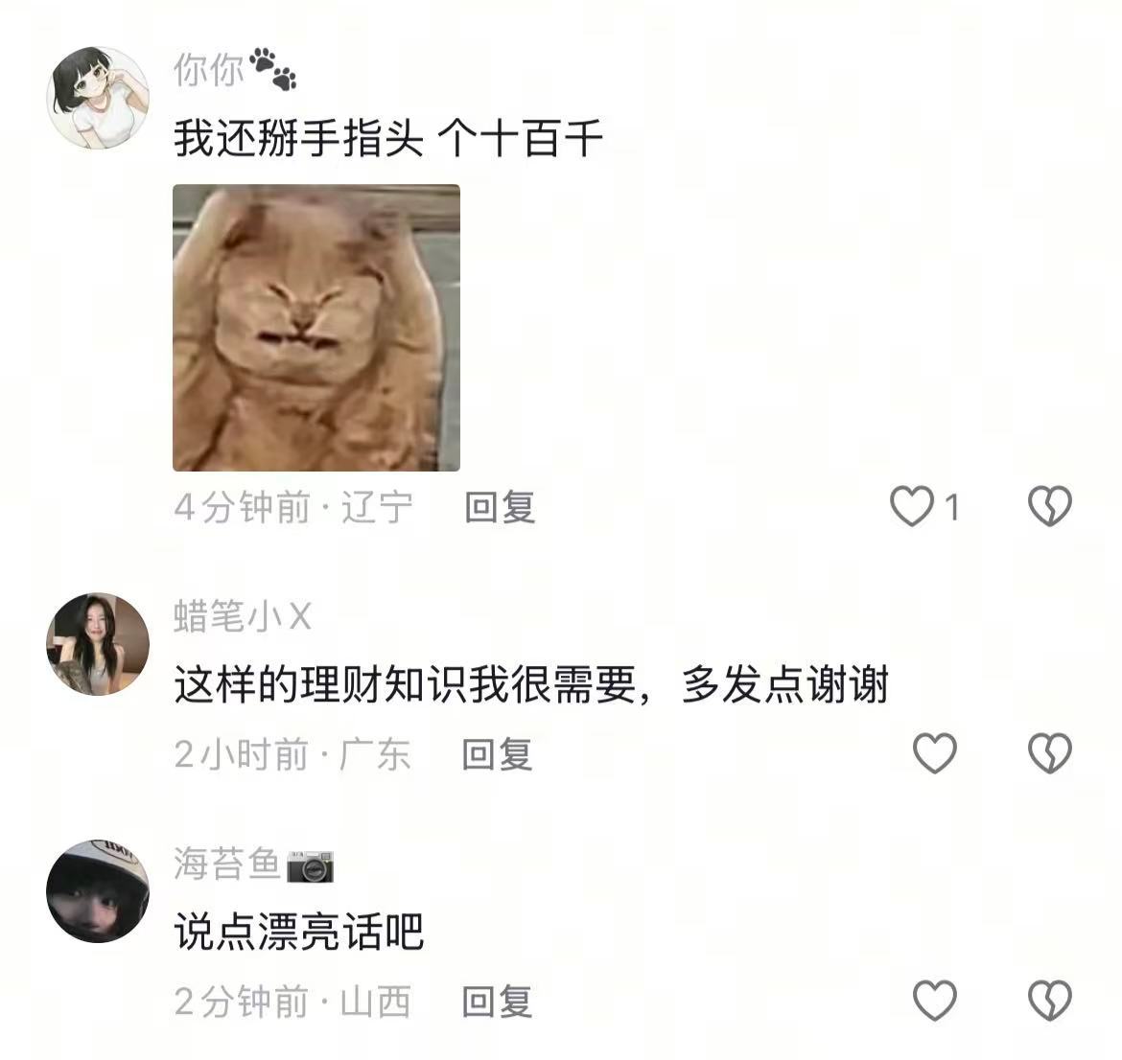Select comment text 说点漂亮话吧

299,932
